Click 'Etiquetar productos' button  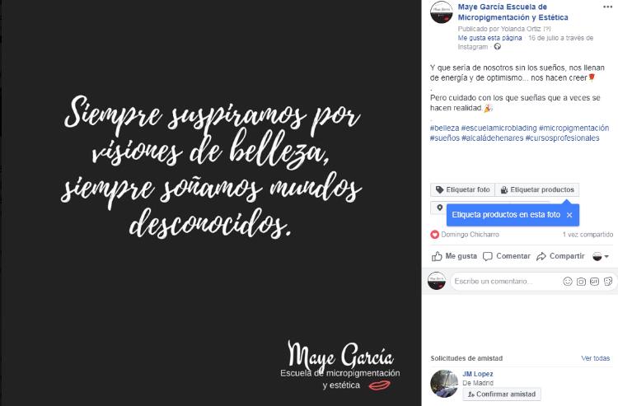tap(536, 189)
